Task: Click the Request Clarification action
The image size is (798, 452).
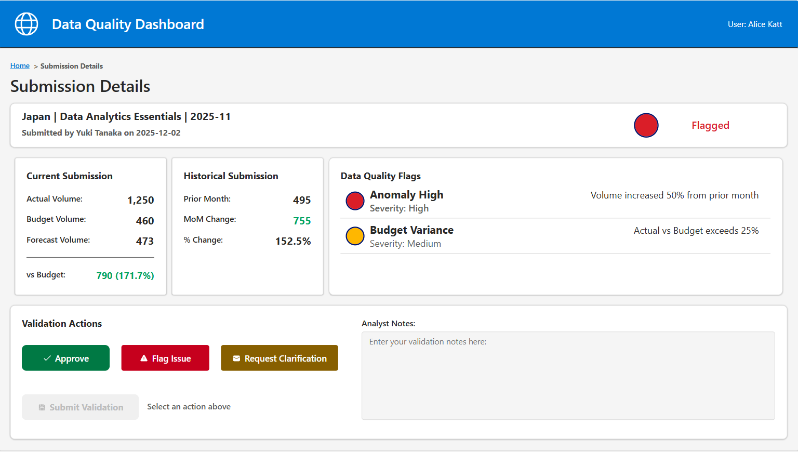Action: [x=279, y=357]
